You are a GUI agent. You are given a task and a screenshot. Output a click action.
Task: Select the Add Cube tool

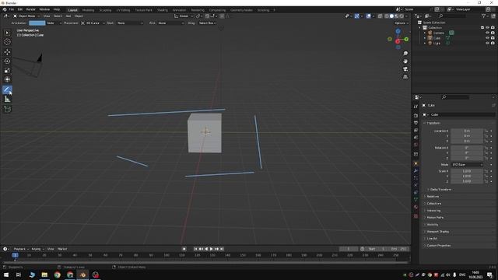7,109
